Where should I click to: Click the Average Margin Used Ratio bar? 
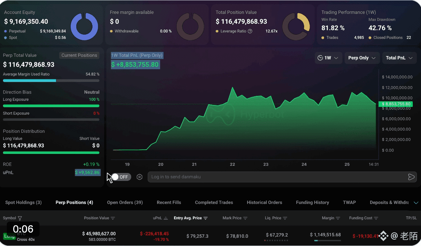click(x=51, y=80)
